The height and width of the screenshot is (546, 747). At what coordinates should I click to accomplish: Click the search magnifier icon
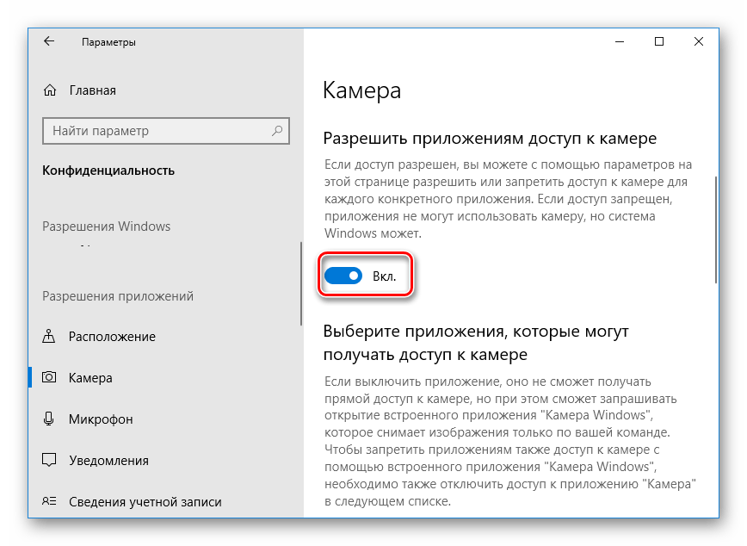point(277,131)
